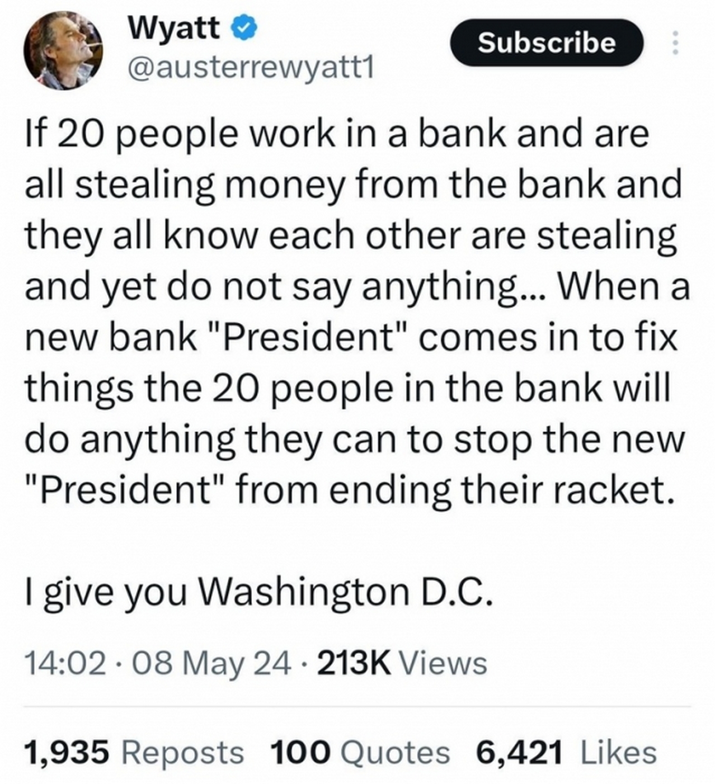Click the Subscribe button
This screenshot has width=715, height=784.
tap(547, 42)
